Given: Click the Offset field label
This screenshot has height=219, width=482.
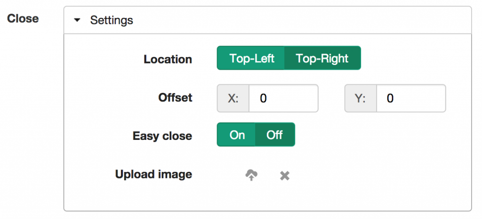Looking at the screenshot, I should [175, 98].
